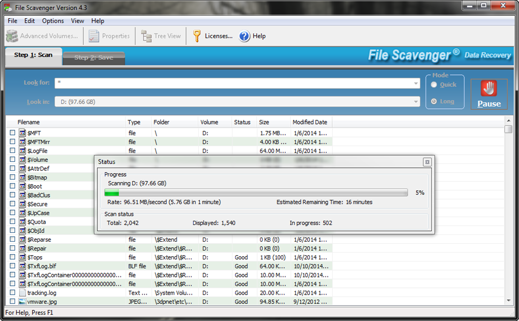Click the $MFTMirr file icon
This screenshot has height=321, width=519.
click(22, 142)
